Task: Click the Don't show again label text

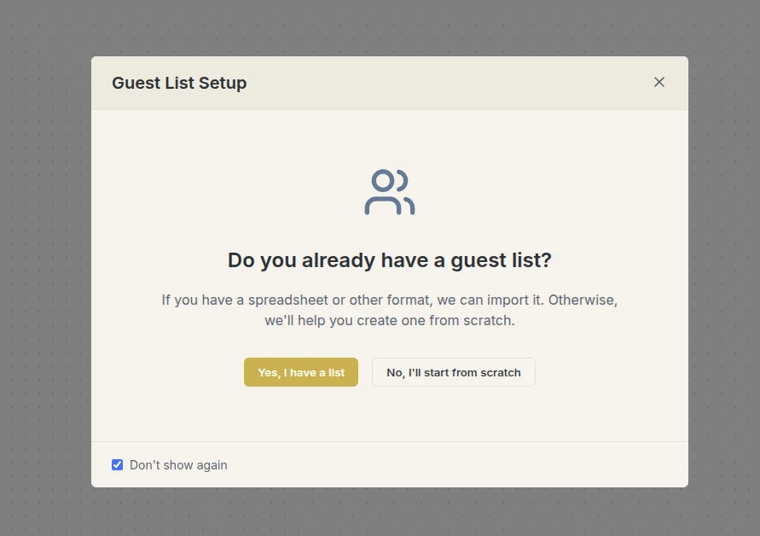Action: click(178, 464)
